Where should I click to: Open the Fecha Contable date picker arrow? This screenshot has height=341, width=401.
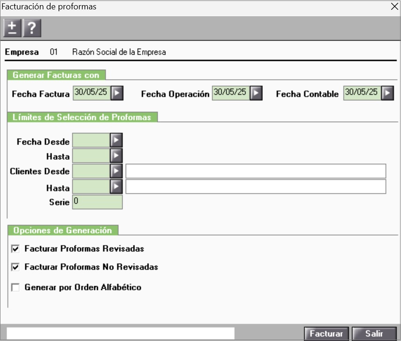pyautogui.click(x=387, y=93)
